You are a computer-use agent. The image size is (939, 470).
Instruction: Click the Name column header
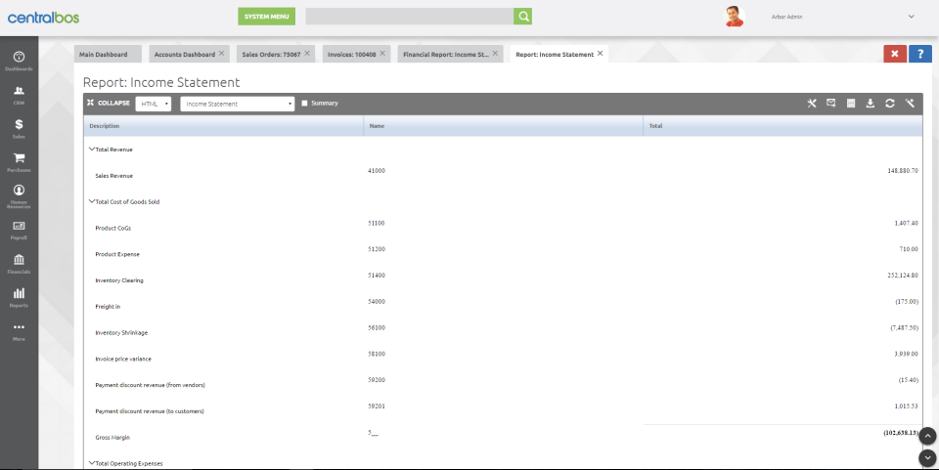[503, 126]
